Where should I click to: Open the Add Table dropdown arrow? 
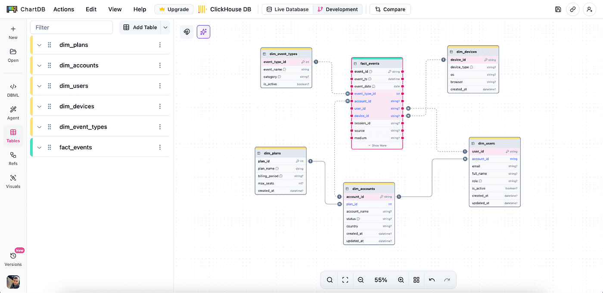pos(165,27)
